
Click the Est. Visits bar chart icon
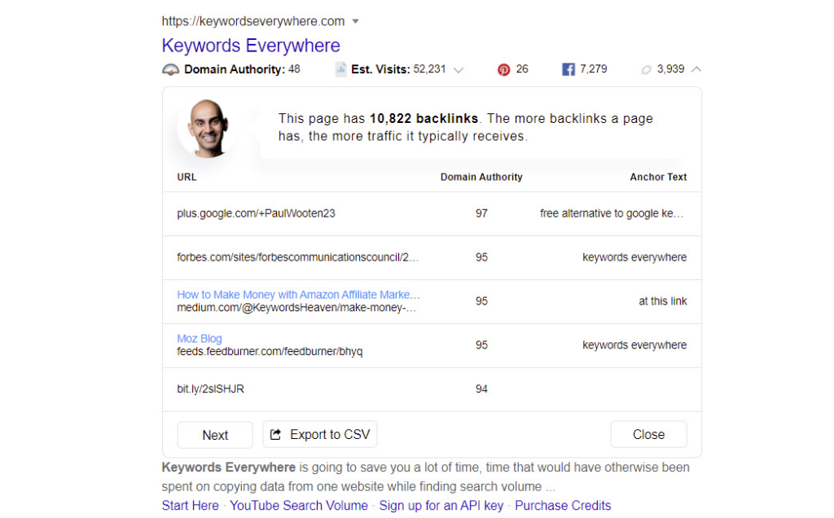point(340,69)
